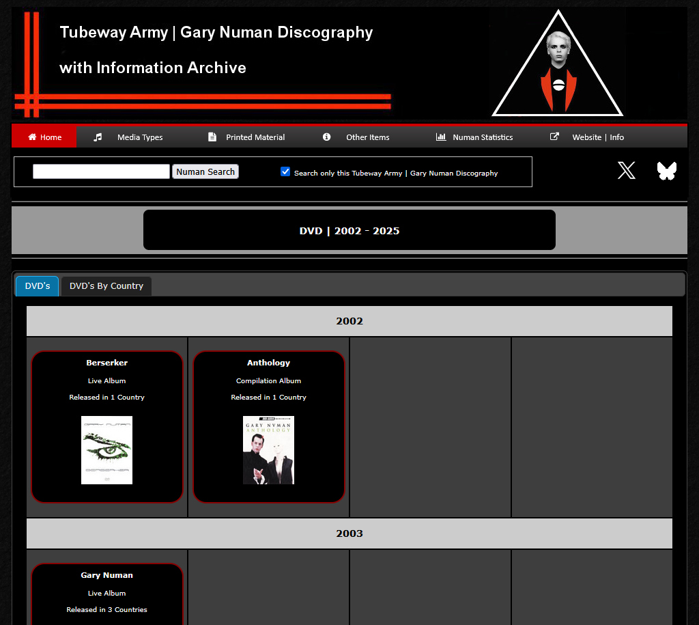The height and width of the screenshot is (625, 699).
Task: Click the Numan Search button
Action: 205,171
